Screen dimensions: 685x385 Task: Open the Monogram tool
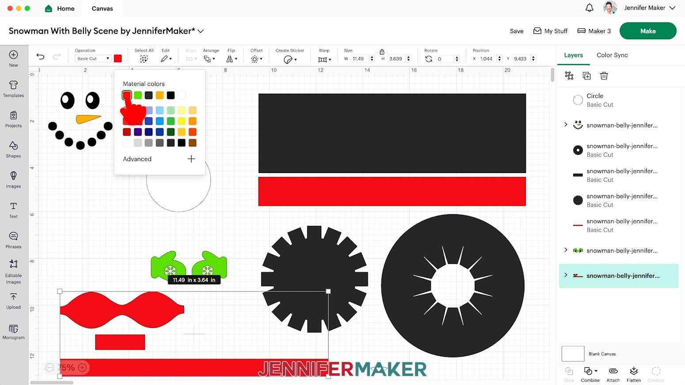[14, 329]
